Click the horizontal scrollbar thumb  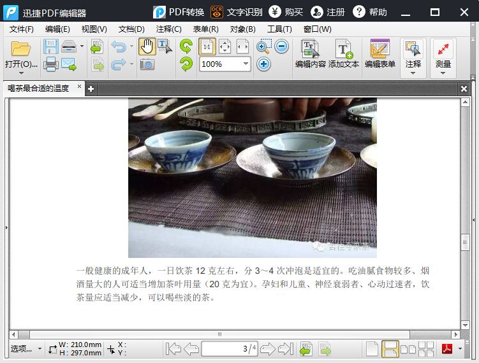click(219, 334)
